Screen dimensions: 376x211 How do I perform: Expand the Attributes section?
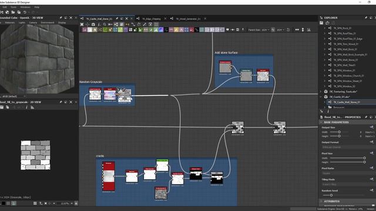(x=321, y=201)
